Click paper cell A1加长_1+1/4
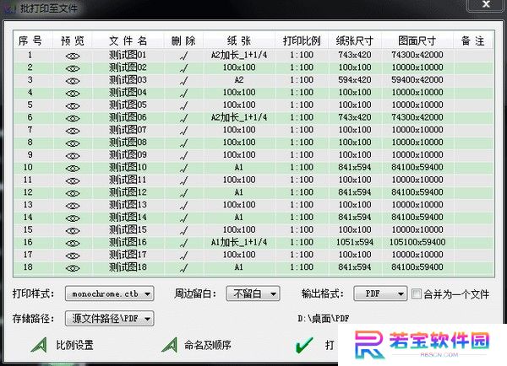This screenshot has width=507, height=366. coord(239,242)
